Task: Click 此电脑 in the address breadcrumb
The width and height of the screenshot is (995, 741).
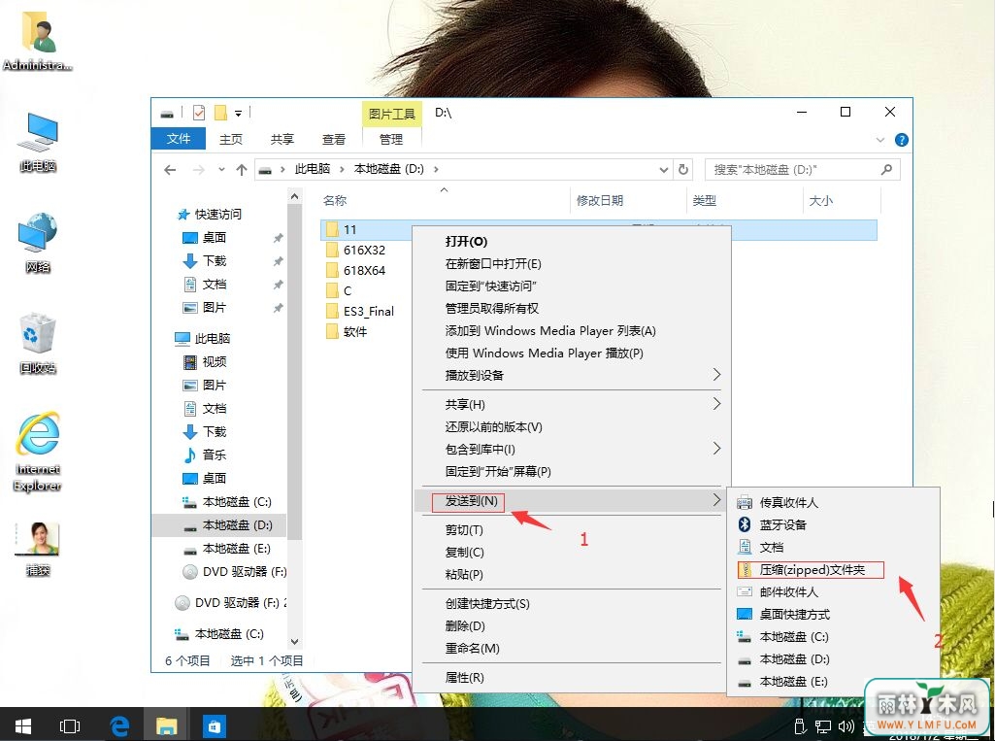Action: [x=313, y=169]
